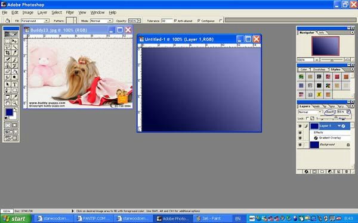Switch to the Swatches tab
Viewport: 358px width, 223px height.
pyautogui.click(x=319, y=70)
